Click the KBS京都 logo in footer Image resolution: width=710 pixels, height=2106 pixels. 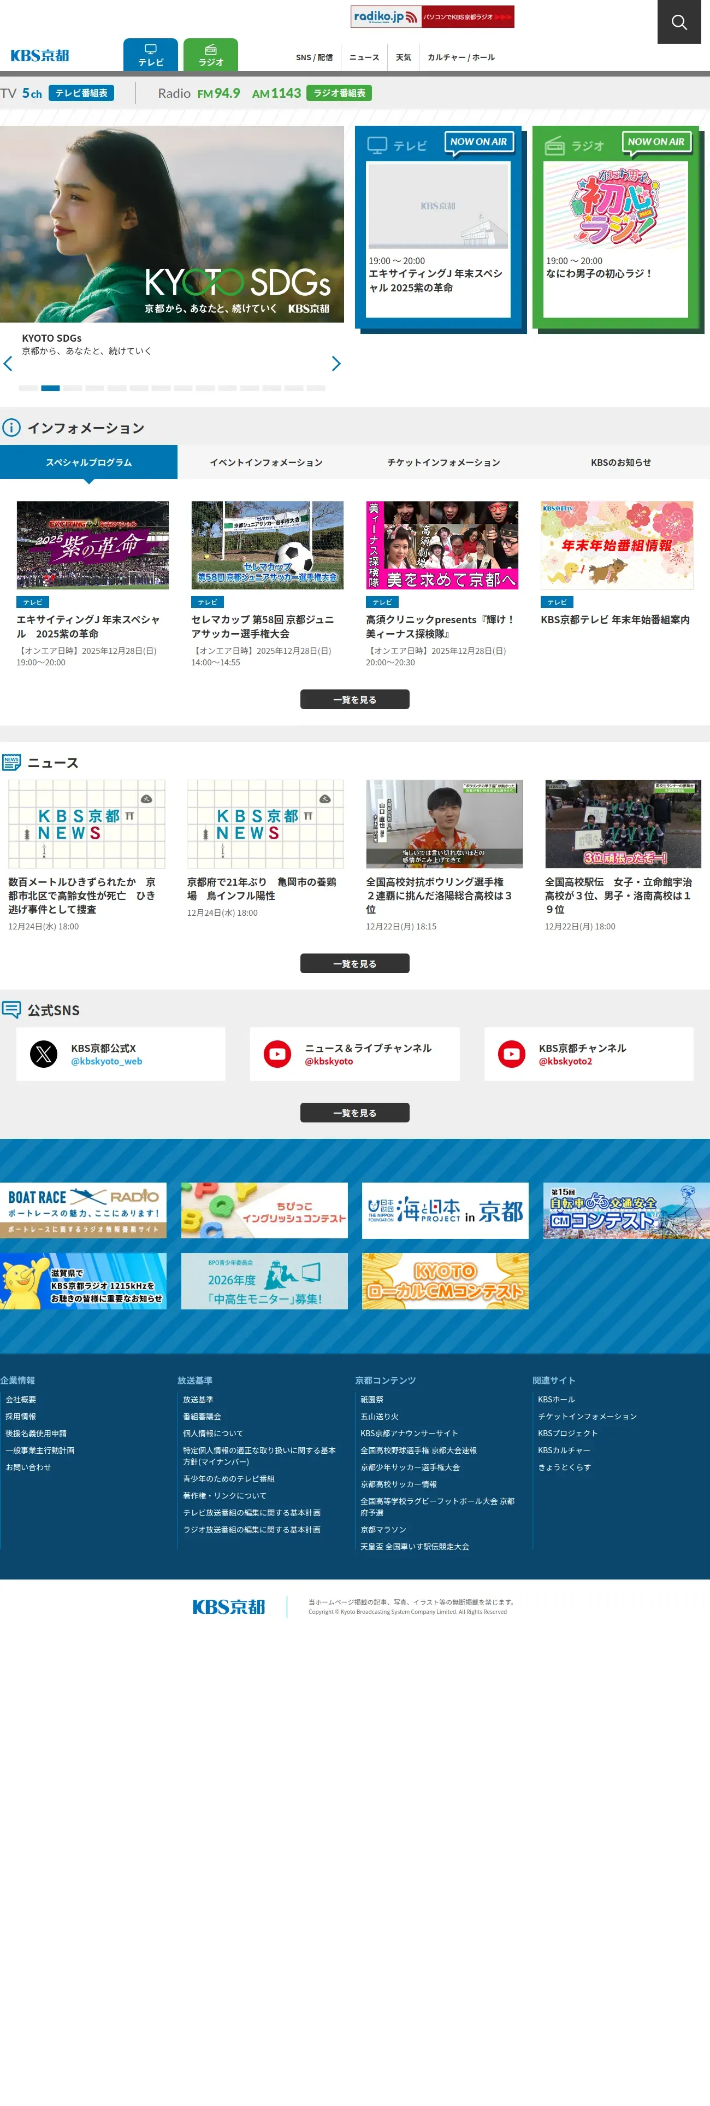[229, 1606]
